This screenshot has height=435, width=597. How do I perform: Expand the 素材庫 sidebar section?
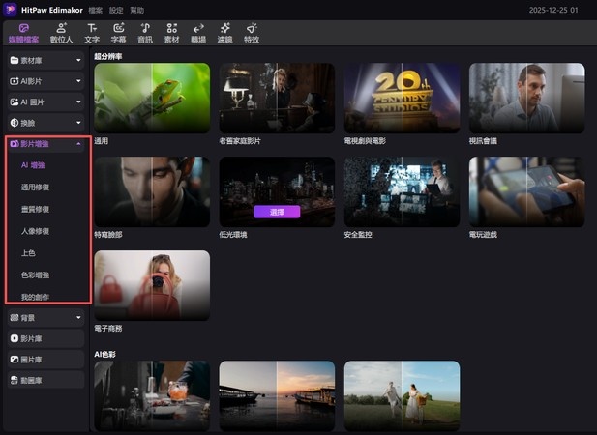point(45,60)
